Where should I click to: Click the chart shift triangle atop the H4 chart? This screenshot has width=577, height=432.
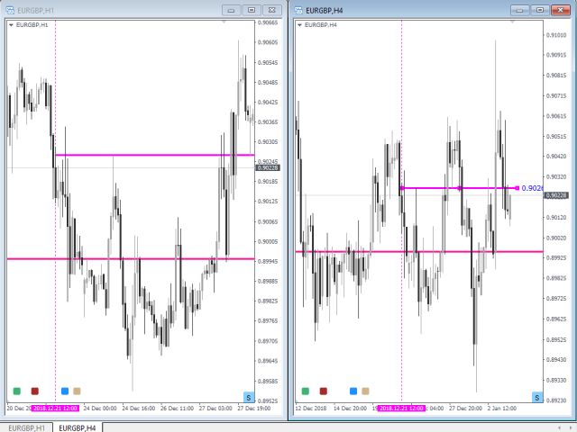point(512,22)
